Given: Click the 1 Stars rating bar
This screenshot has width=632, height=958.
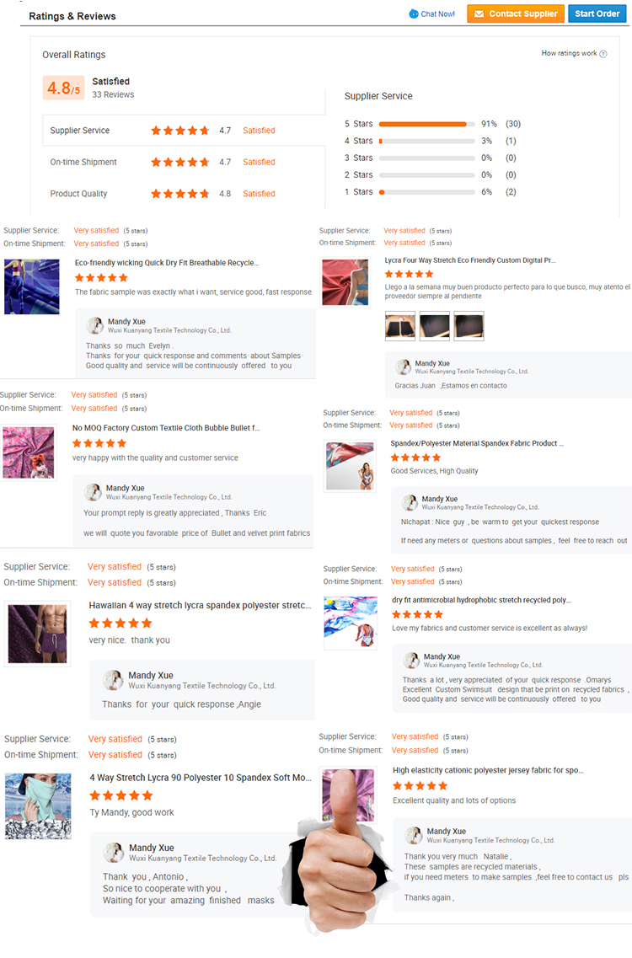Looking at the screenshot, I should (x=426, y=192).
